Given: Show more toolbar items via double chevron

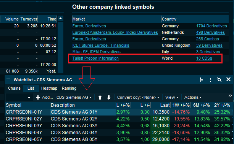Looking at the screenshot, I should click(230, 95).
